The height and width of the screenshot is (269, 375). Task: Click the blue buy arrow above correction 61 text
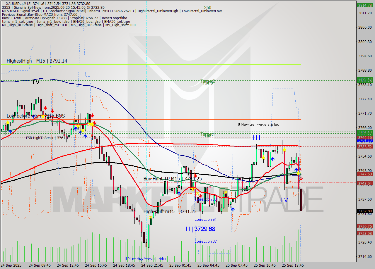pyautogui.click(x=233, y=209)
